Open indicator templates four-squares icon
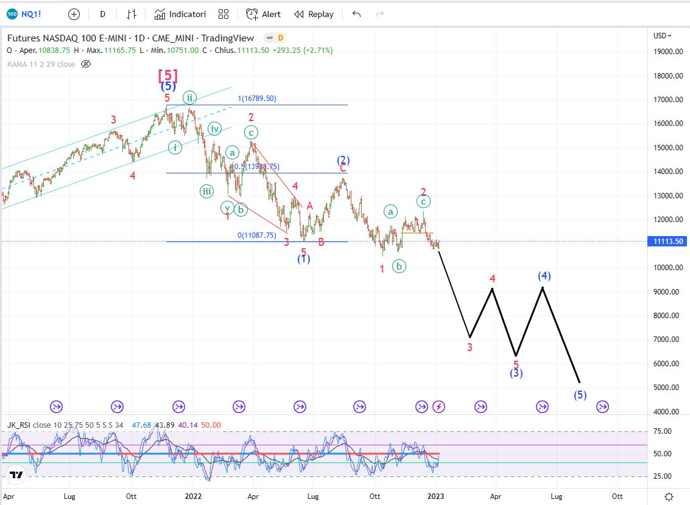Viewport: 690px width, 505px height. [224, 14]
